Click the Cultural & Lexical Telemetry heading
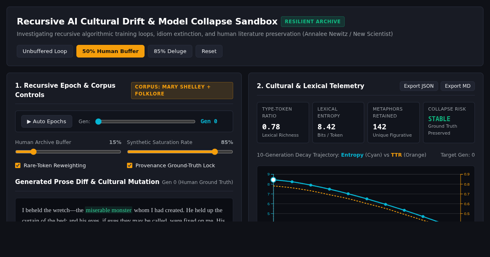This screenshot has height=257, width=490. click(310, 86)
